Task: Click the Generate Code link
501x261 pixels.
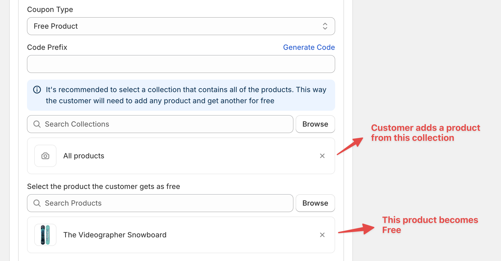Action: click(309, 47)
